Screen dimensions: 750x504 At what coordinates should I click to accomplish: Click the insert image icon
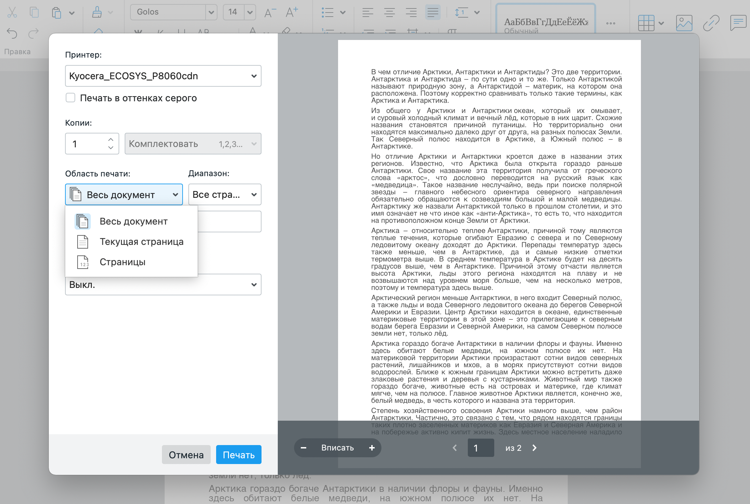tap(684, 23)
